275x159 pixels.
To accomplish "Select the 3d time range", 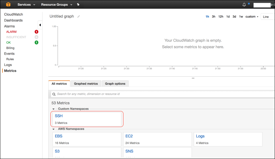I will click(234, 17).
